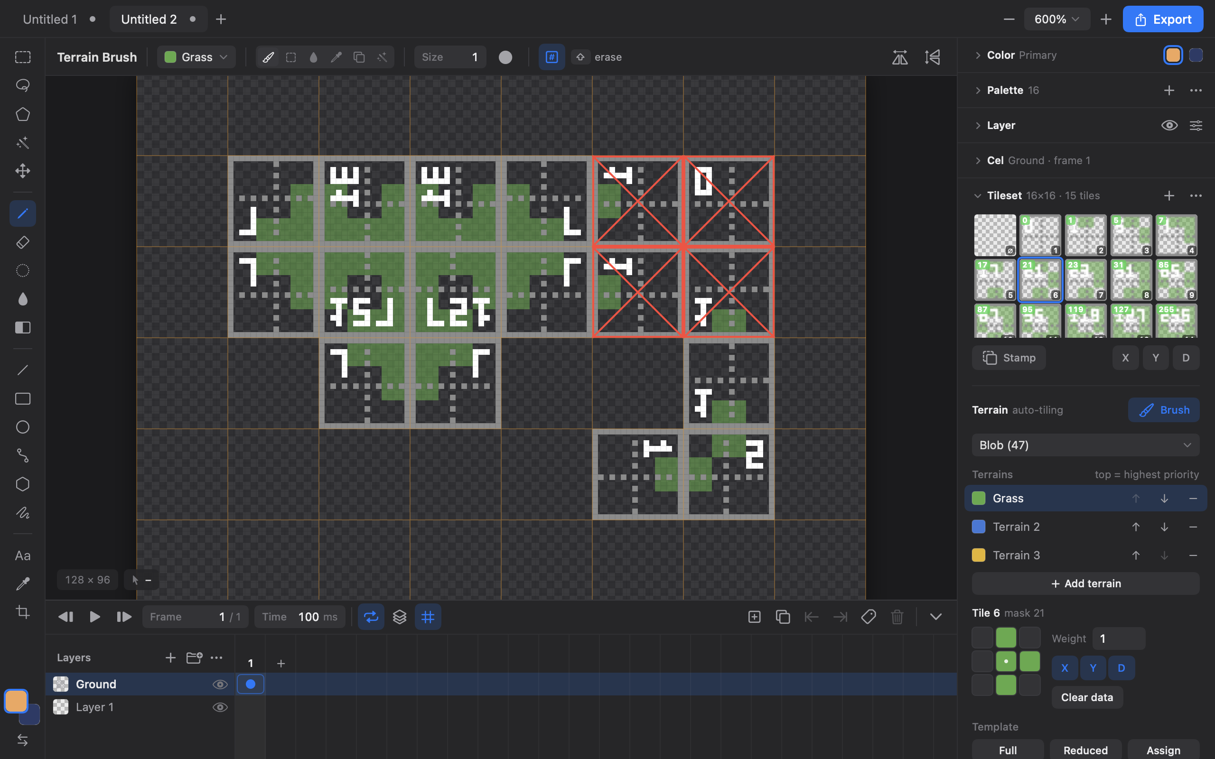
Task: Toggle the grid display in timeline bar
Action: pos(428,616)
